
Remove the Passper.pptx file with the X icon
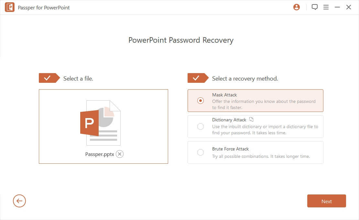click(x=120, y=154)
